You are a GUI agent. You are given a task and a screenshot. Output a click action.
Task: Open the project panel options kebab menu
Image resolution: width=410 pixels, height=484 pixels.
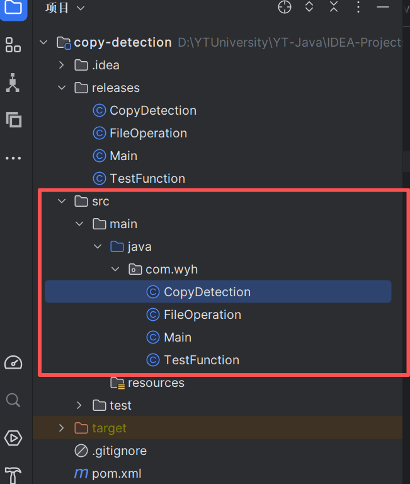[x=358, y=8]
